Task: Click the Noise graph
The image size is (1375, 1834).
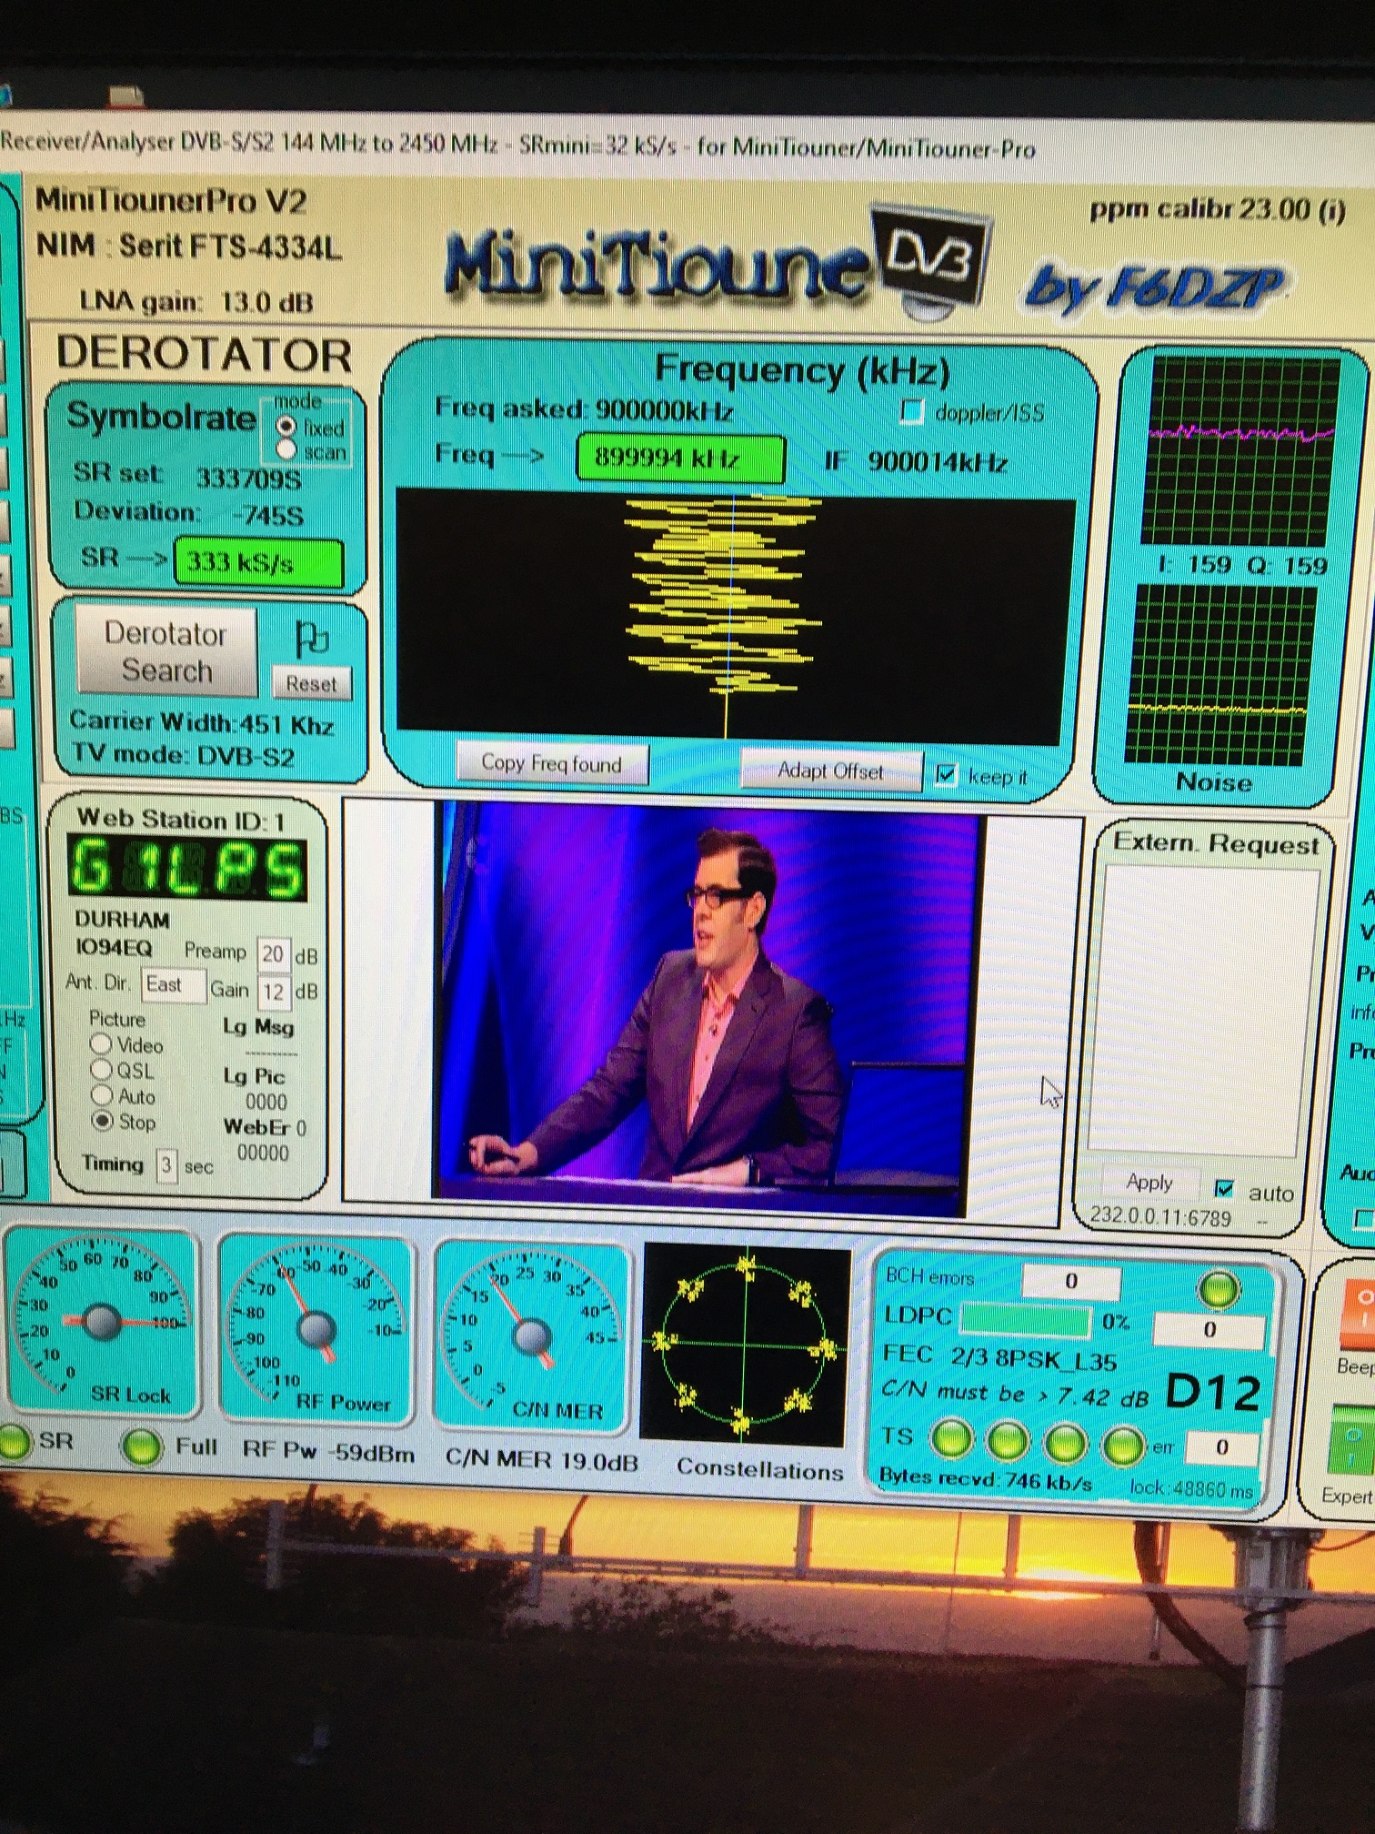Action: pyautogui.click(x=1221, y=675)
